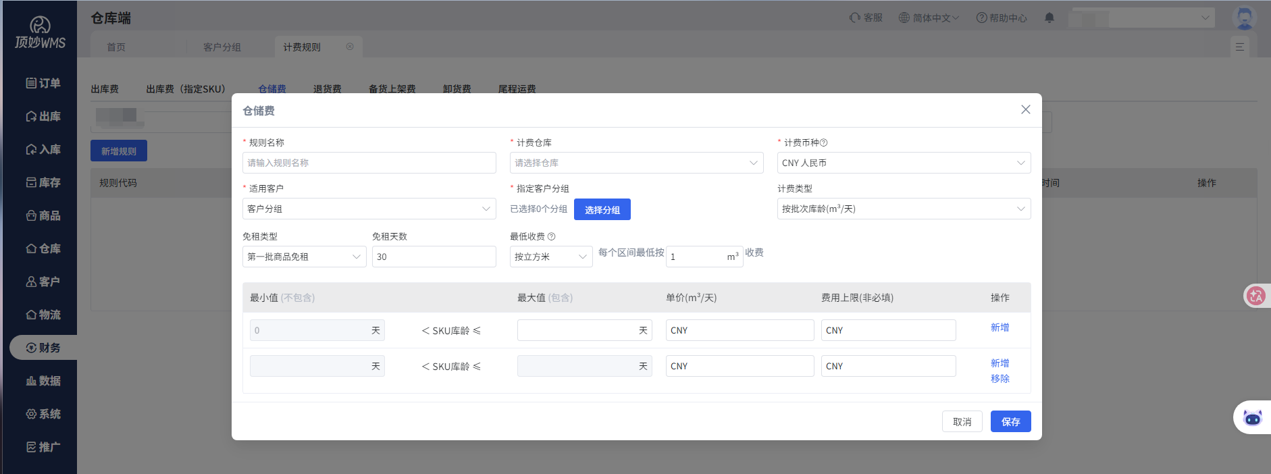
Task: Open the 出库 sidebar menu
Action: point(43,116)
